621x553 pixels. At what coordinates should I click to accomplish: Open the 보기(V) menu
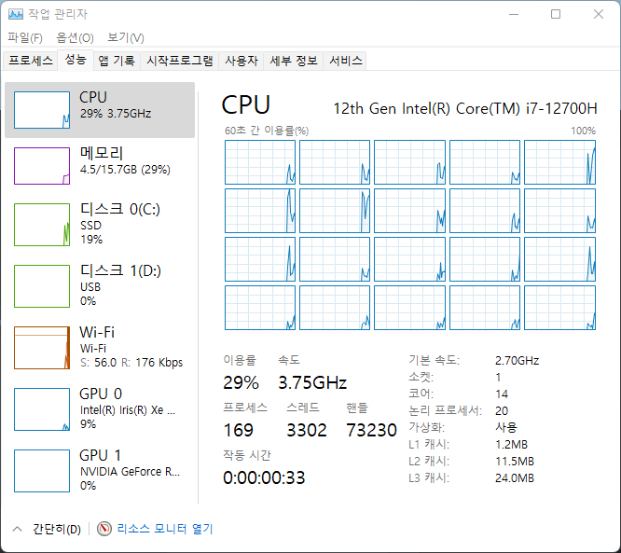tap(125, 38)
